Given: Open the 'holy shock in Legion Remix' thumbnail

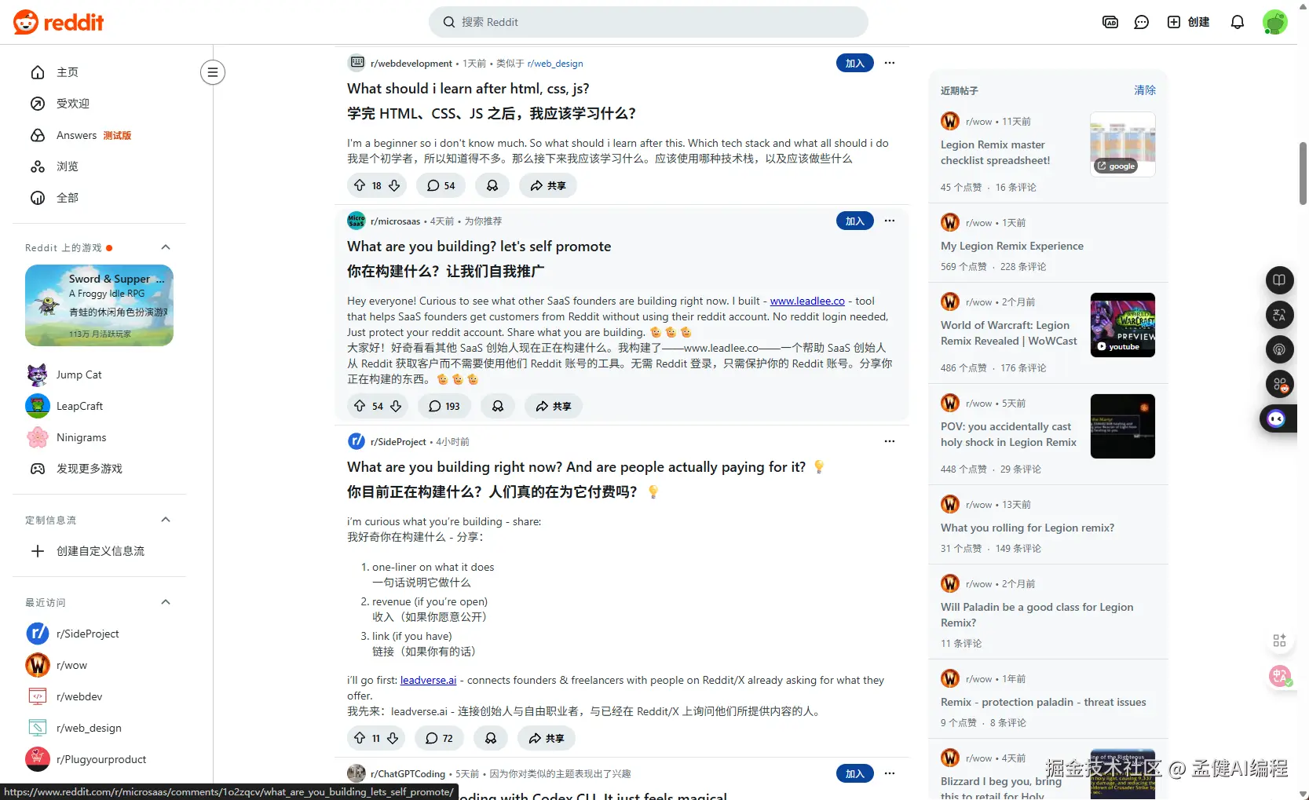Looking at the screenshot, I should click(x=1122, y=426).
